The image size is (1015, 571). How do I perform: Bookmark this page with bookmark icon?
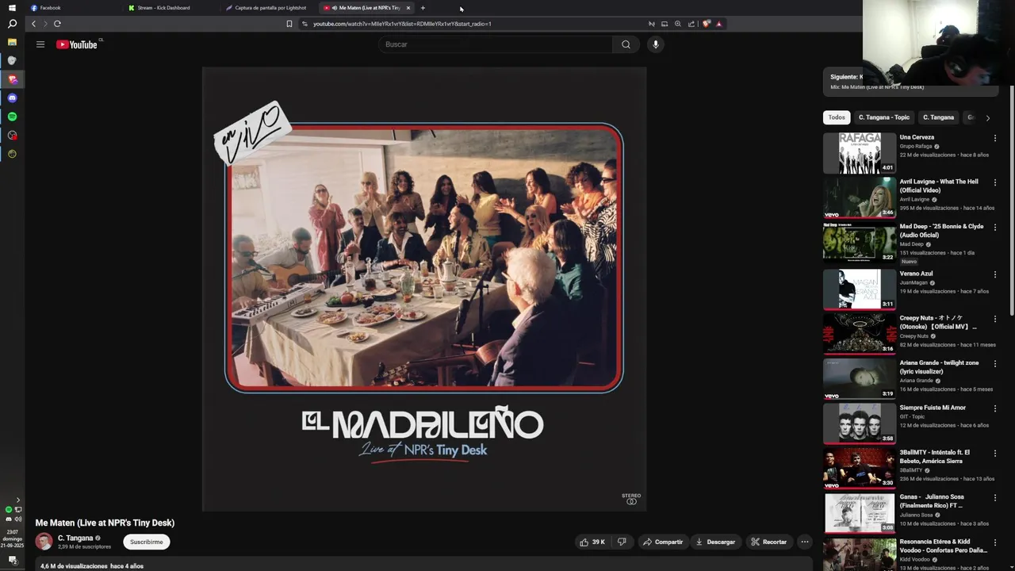289,24
